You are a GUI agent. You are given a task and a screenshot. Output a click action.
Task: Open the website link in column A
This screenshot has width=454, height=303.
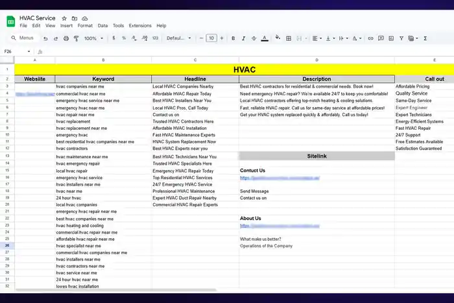[35, 94]
